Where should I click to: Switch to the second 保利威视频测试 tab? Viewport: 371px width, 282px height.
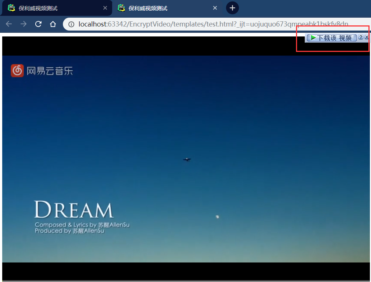tap(167, 8)
